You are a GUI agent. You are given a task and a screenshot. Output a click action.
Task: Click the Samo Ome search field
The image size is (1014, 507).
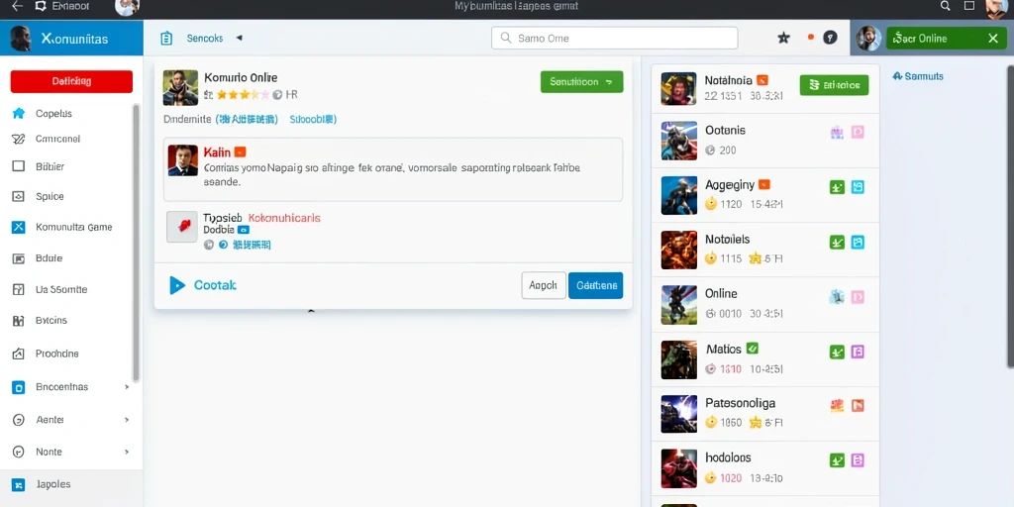614,39
